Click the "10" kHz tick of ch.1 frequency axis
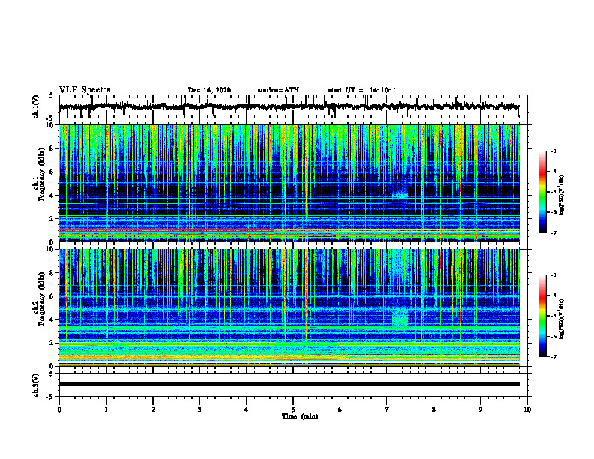 (51, 125)
